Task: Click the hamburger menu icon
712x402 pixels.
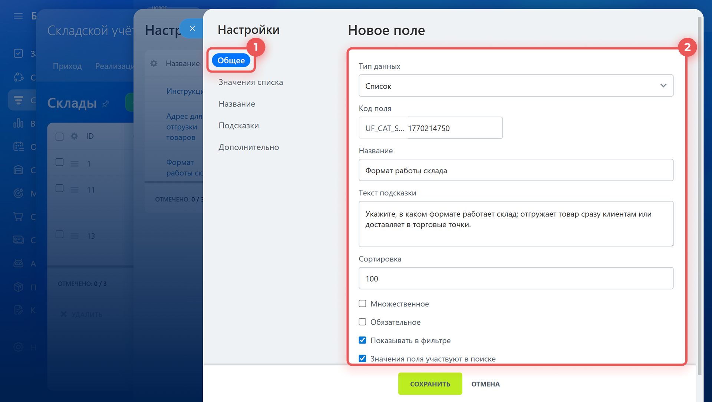Action: 18,16
